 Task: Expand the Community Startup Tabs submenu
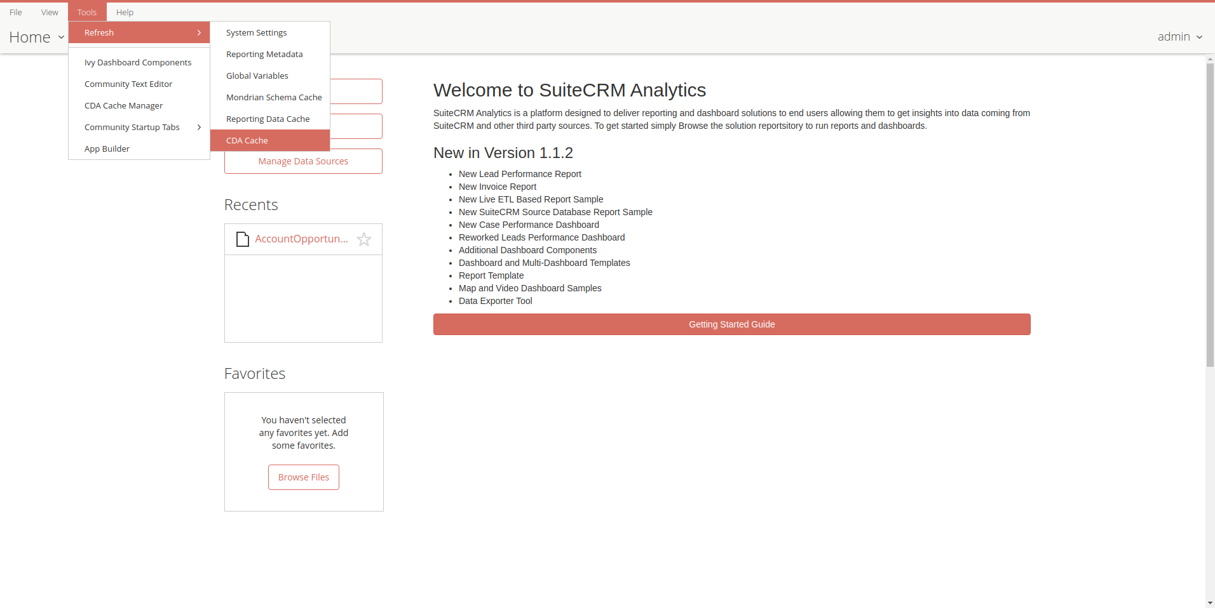tap(139, 128)
